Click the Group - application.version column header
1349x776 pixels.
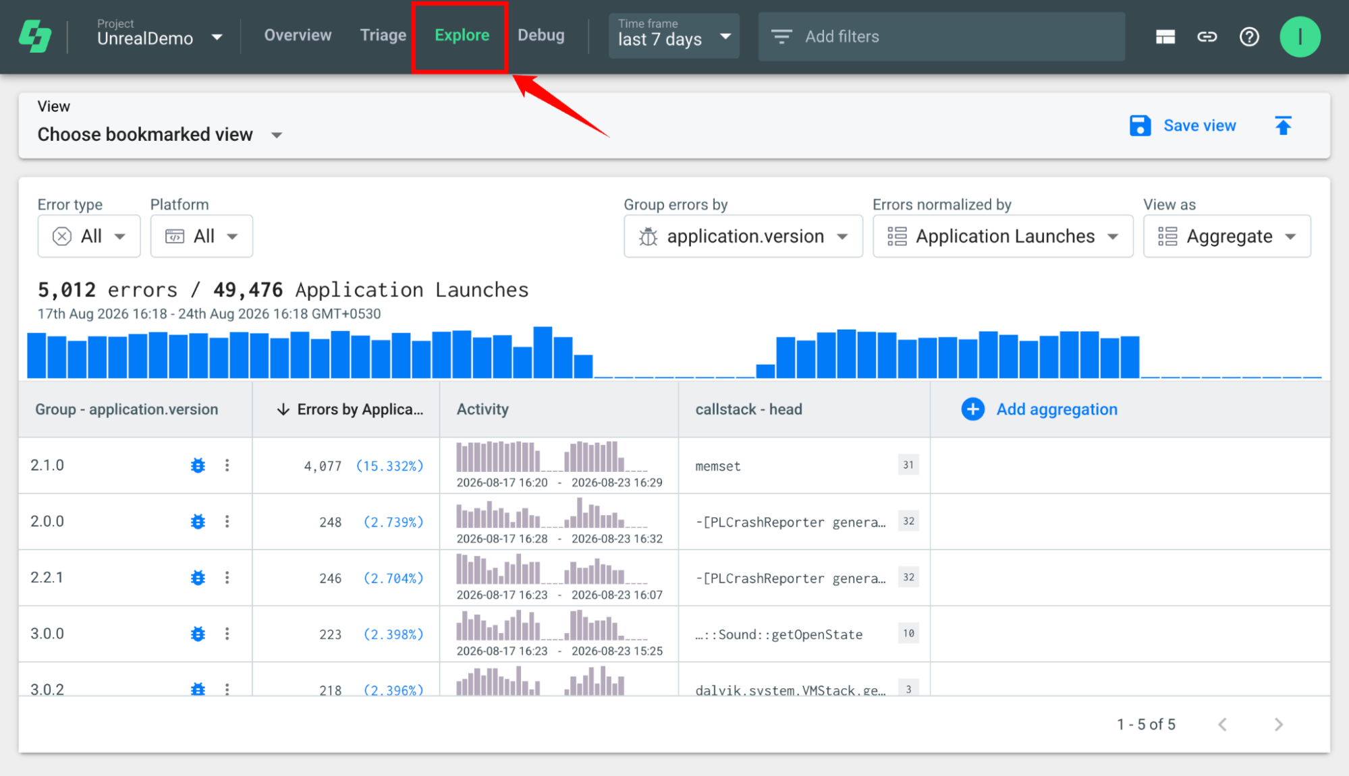pos(127,409)
